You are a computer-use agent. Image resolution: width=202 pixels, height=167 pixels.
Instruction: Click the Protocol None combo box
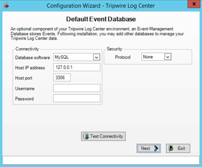coord(157,57)
